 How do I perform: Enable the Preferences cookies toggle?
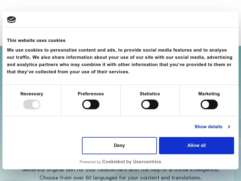click(x=91, y=104)
